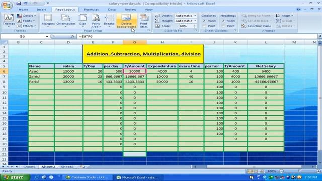The height and width of the screenshot is (181, 322).
Task: Toggle Headings Print checkbox
Action: [223, 26]
